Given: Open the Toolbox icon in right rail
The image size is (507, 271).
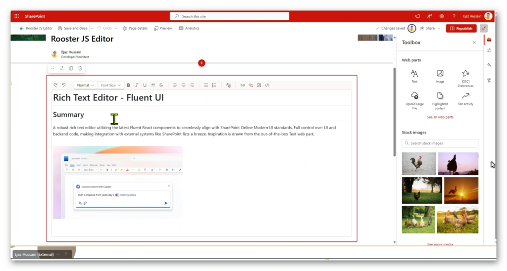Looking at the screenshot, I should [489, 40].
